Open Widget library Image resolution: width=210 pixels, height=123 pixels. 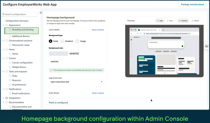pyautogui.click(x=19, y=67)
